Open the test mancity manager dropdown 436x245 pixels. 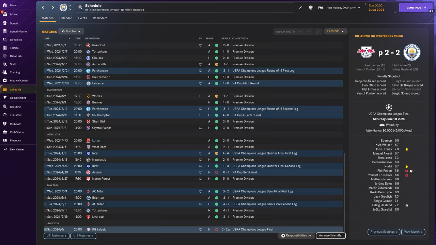click(x=344, y=7)
